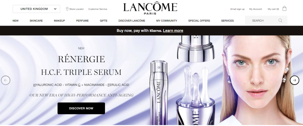Go to next slide with right arrow

pyautogui.click(x=294, y=80)
